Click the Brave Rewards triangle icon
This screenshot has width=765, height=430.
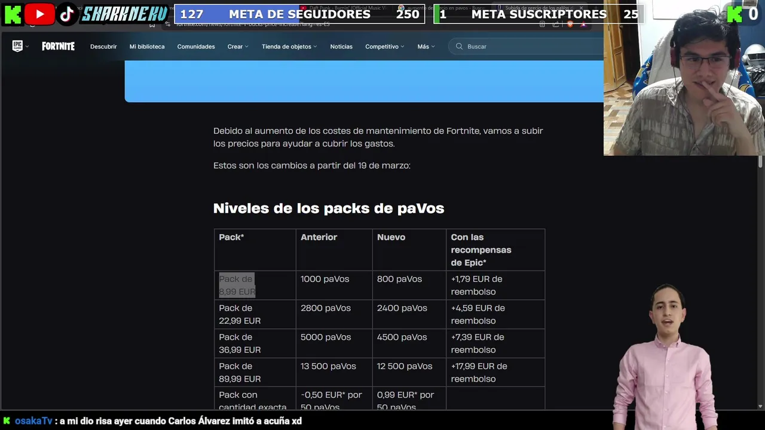coord(583,24)
